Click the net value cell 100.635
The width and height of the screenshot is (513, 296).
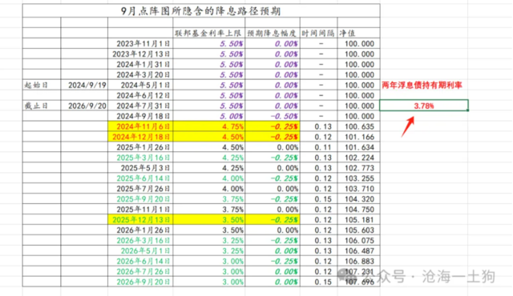point(358,126)
